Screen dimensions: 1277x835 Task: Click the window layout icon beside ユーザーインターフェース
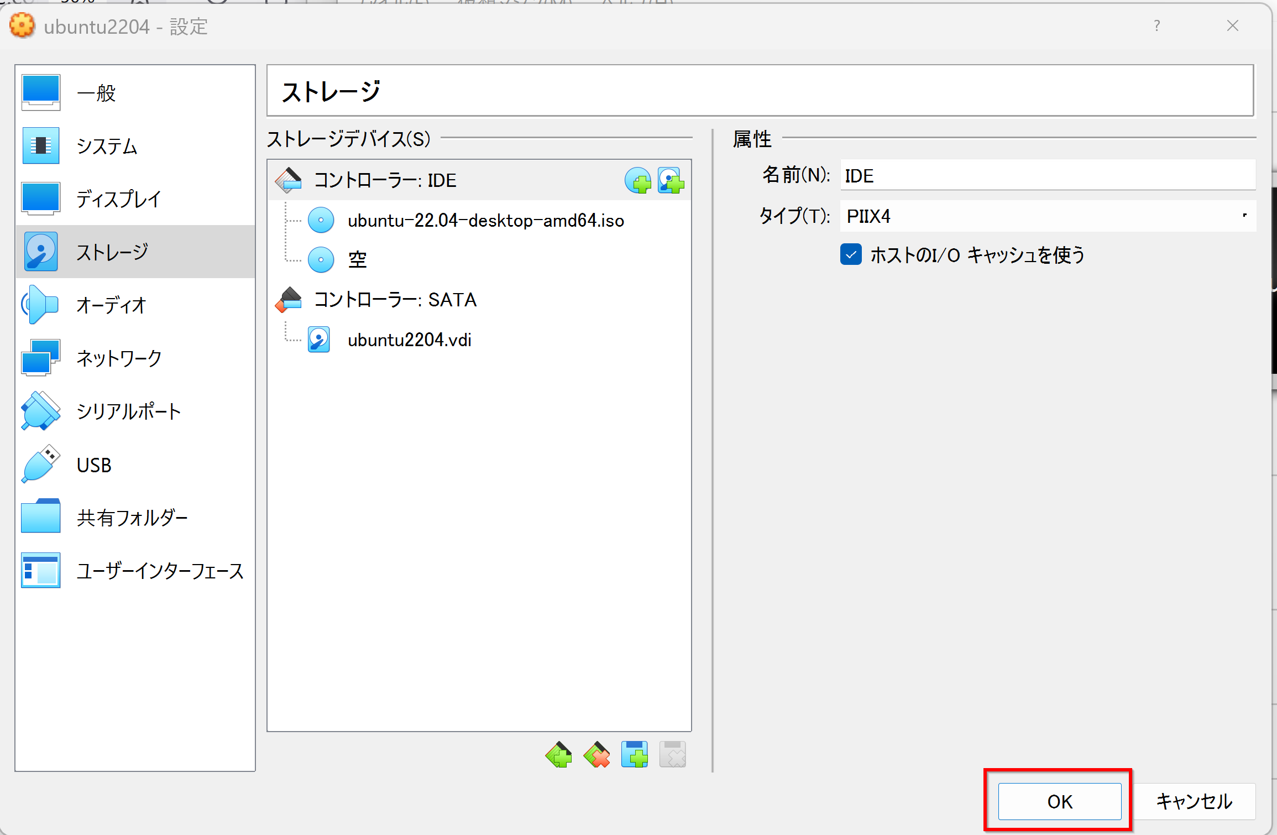pos(41,570)
